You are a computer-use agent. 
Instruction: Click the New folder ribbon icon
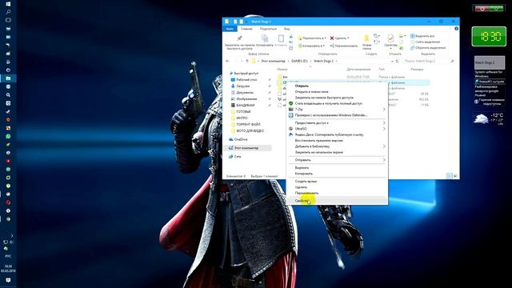(366, 38)
